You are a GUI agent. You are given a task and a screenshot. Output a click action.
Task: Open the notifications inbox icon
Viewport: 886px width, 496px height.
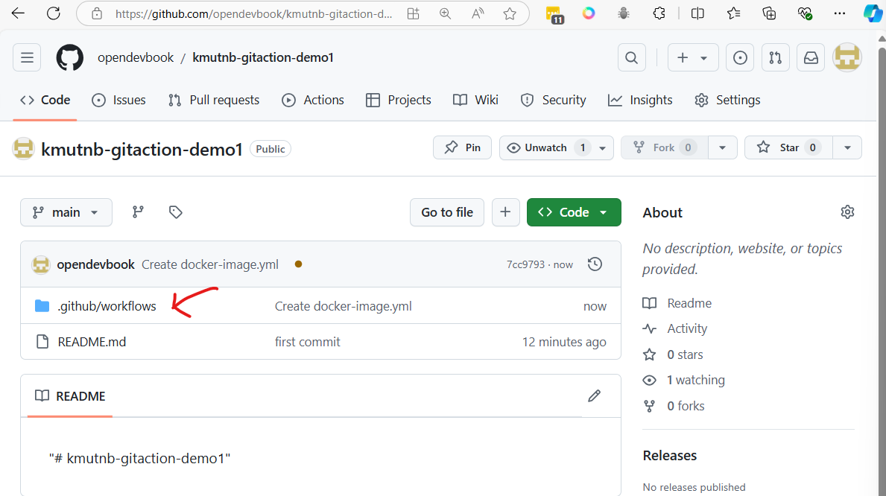tap(811, 58)
